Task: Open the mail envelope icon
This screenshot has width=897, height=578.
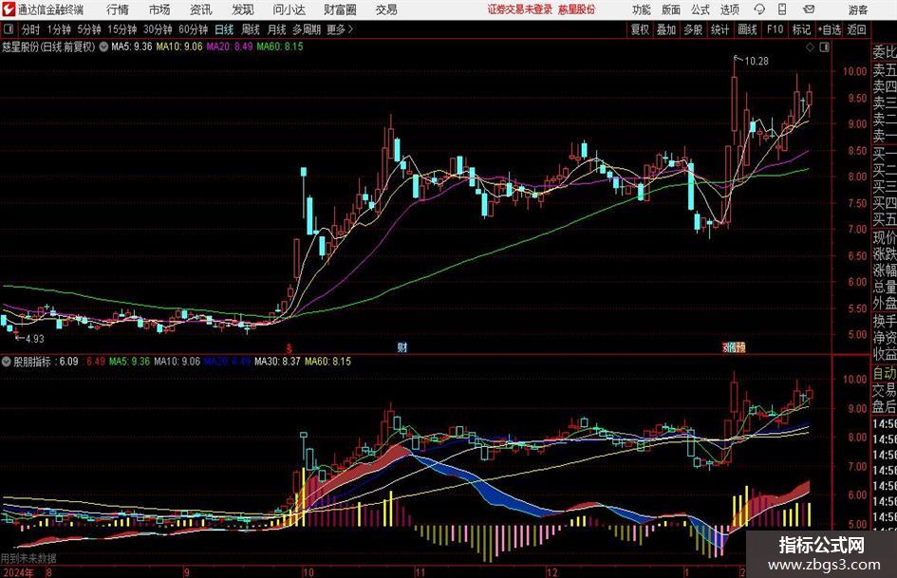Action: 809,9
